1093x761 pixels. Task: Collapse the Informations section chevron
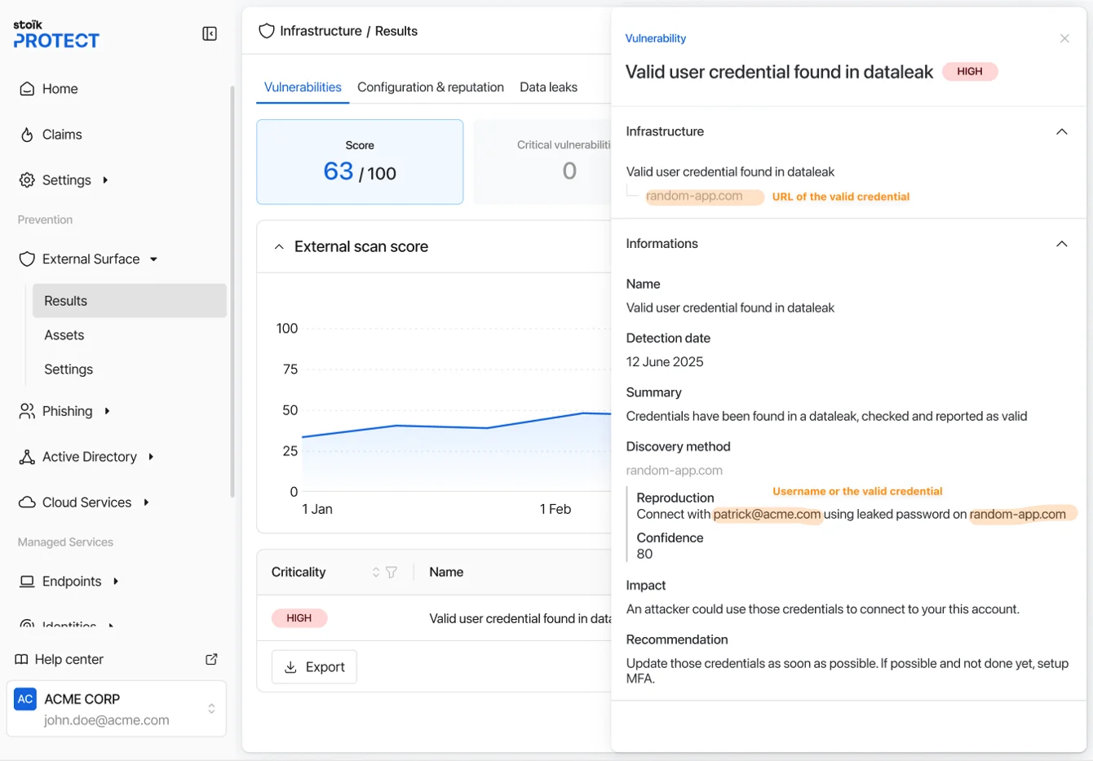click(1061, 244)
